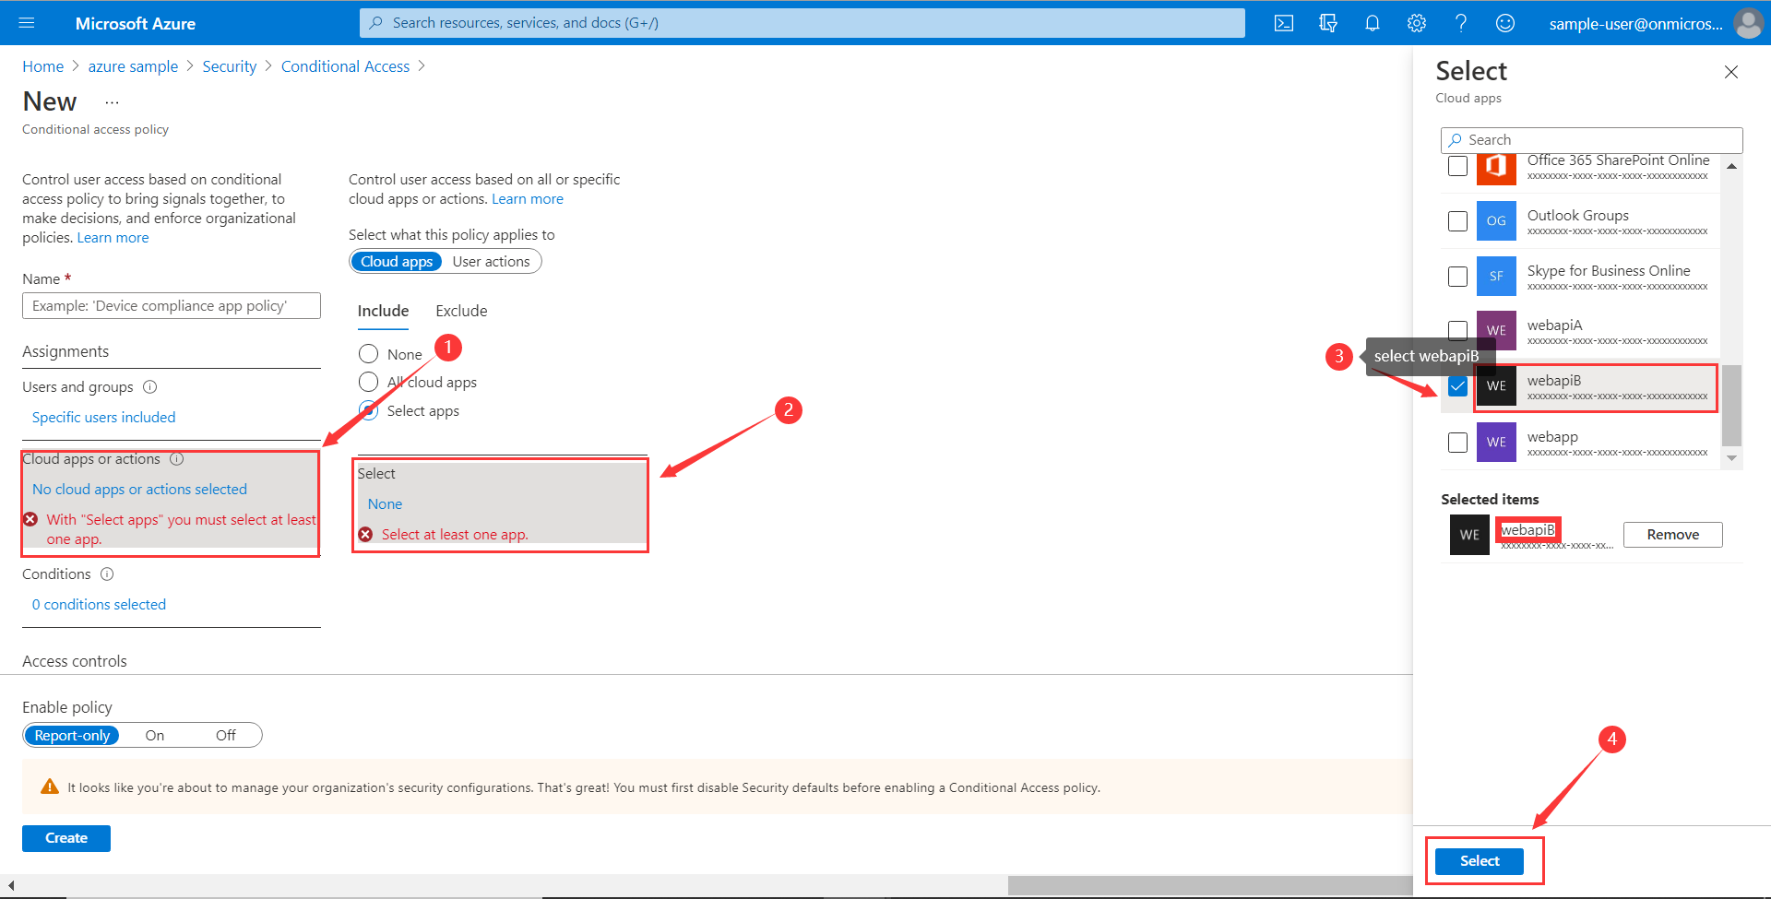
Task: Click app list scroll down arrow
Action: click(1731, 458)
